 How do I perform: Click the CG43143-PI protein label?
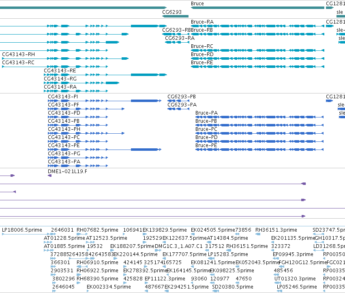(63, 97)
